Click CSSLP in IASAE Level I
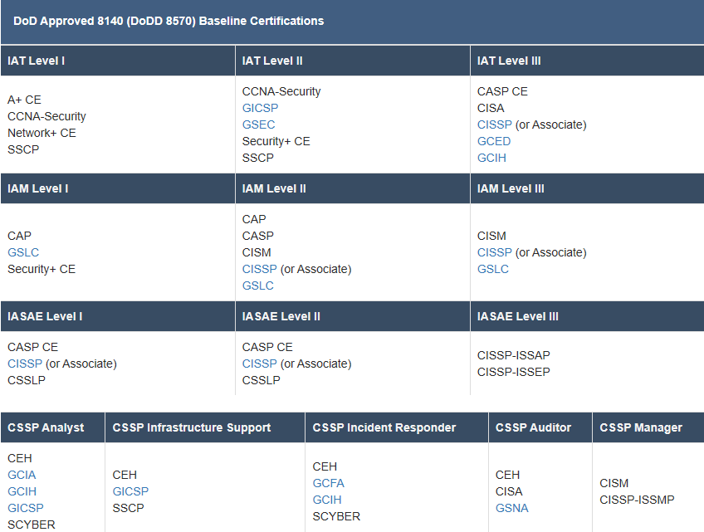This screenshot has width=704, height=532. click(27, 380)
